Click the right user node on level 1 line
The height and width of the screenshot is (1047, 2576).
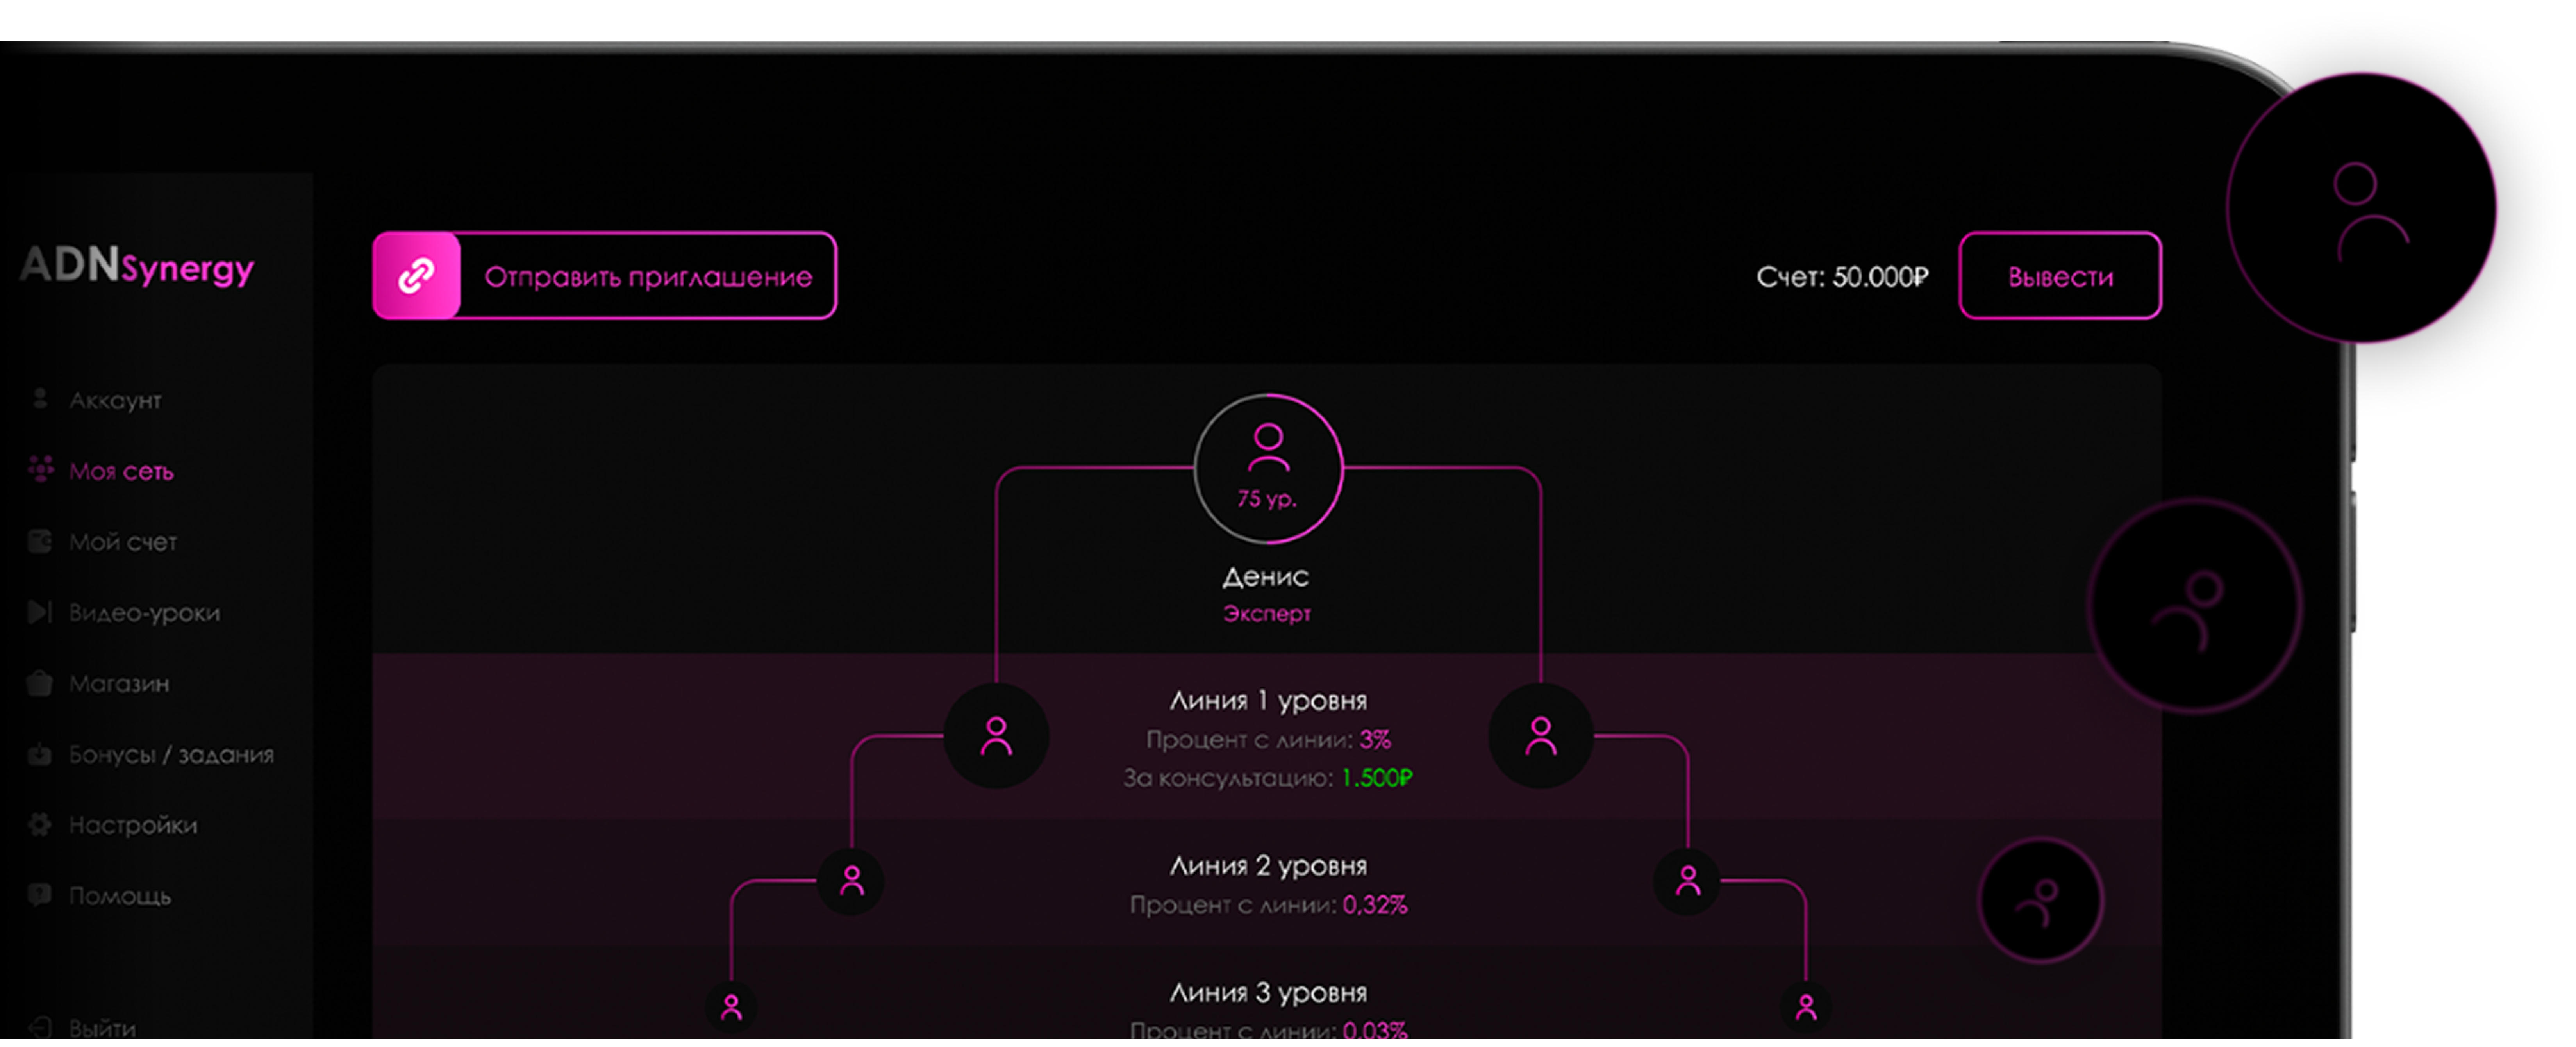1541,737
